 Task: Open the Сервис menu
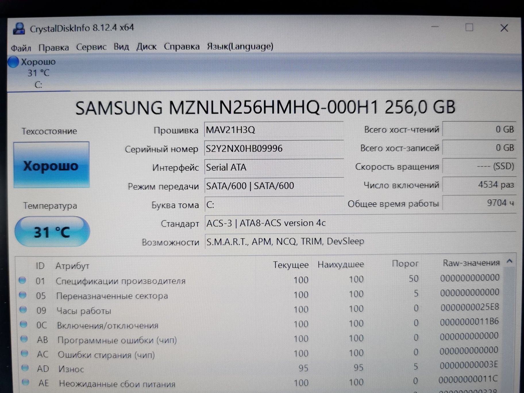pyautogui.click(x=91, y=47)
